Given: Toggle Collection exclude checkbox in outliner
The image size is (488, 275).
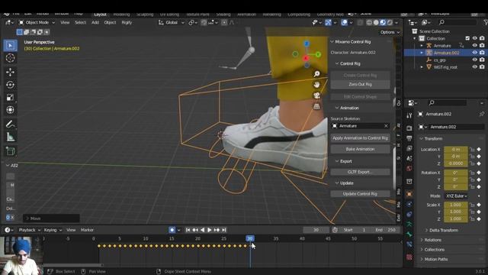Looking at the screenshot, I should (x=467, y=38).
